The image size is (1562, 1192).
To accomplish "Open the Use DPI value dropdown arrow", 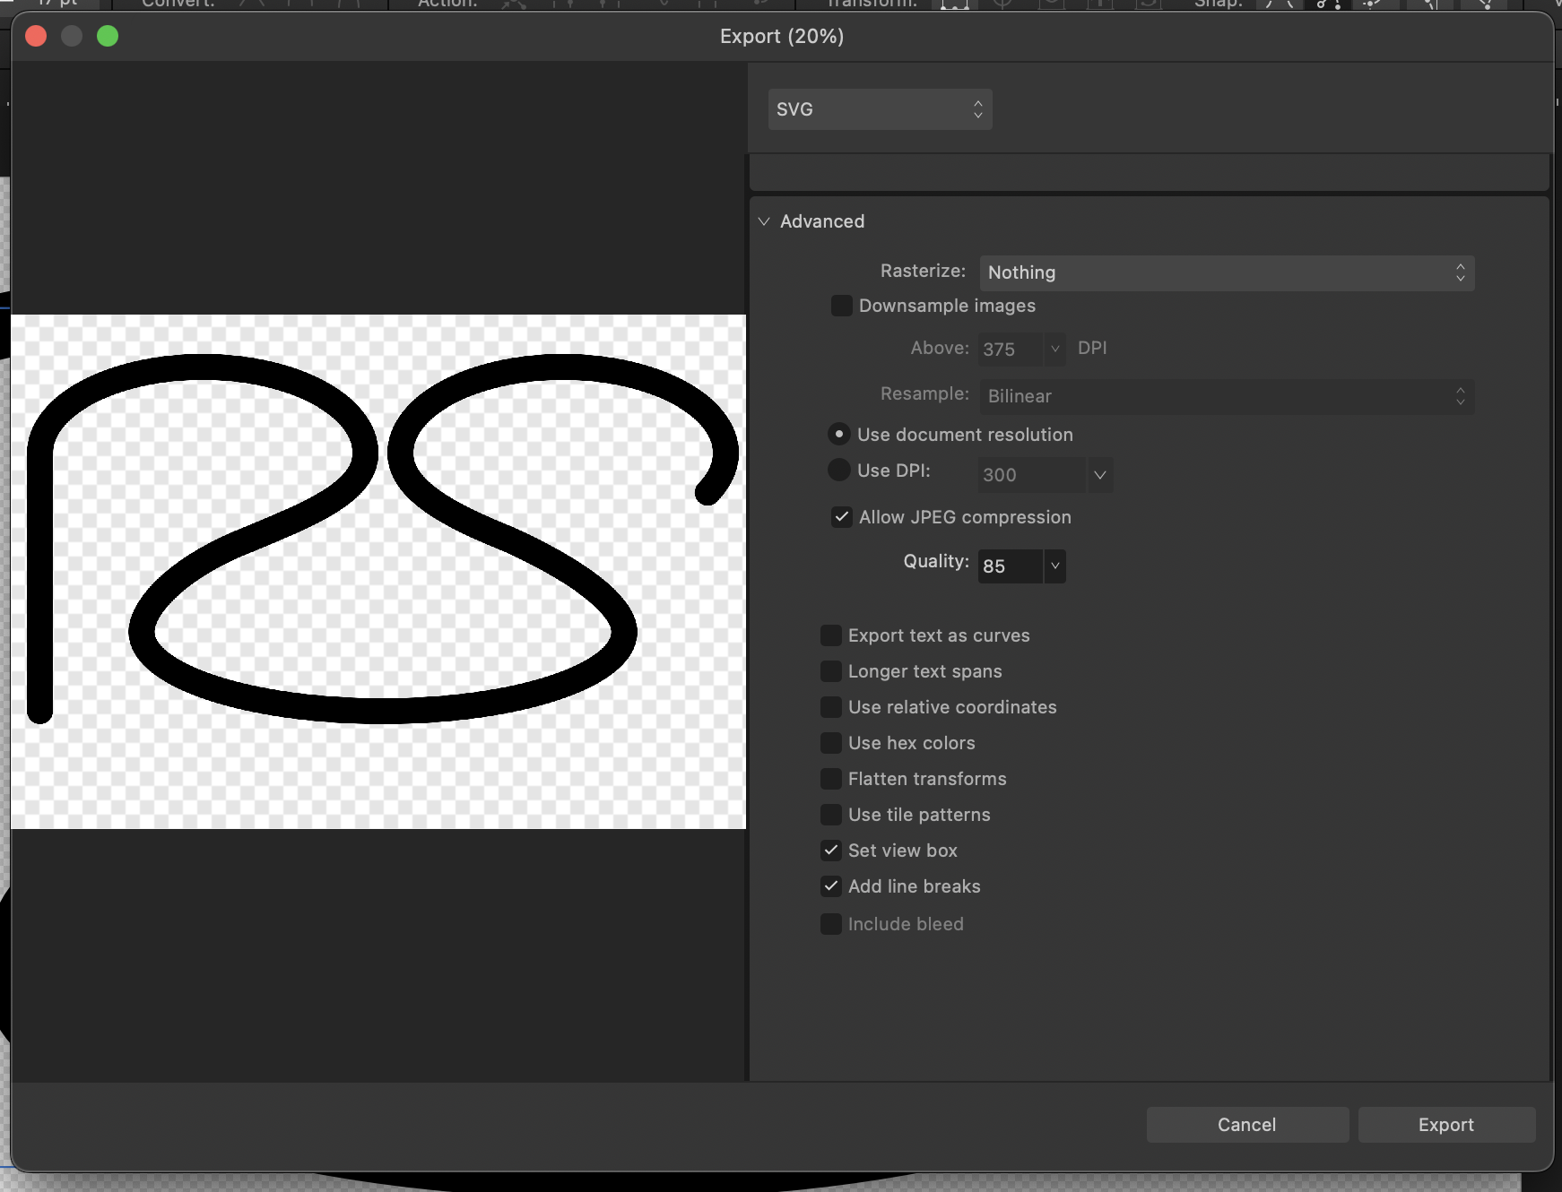I will [1100, 475].
